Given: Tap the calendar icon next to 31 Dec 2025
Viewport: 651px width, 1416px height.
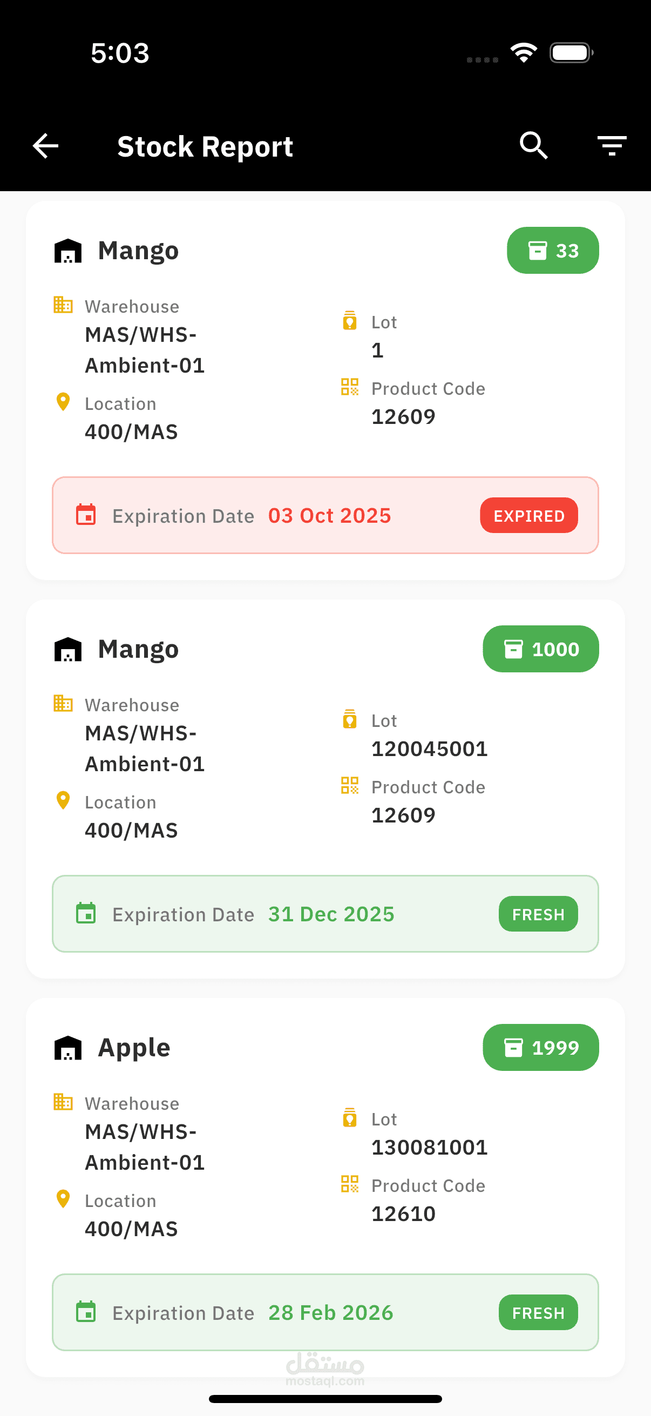Looking at the screenshot, I should 86,914.
